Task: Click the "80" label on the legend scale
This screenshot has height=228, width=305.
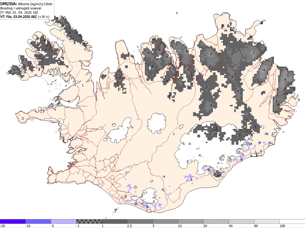Action: coord(256,226)
